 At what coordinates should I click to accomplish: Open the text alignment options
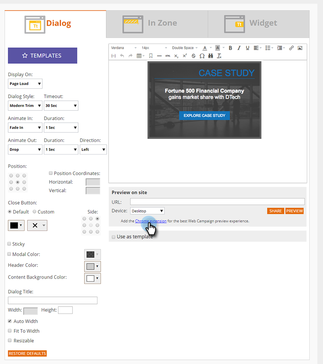pos(256,48)
